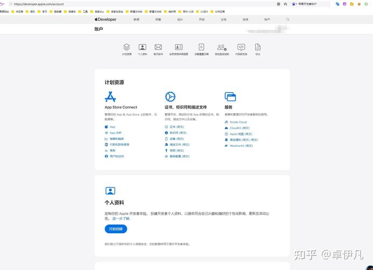Open the 个人资料 icon in top row
The height and width of the screenshot is (270, 373).
pos(143,47)
